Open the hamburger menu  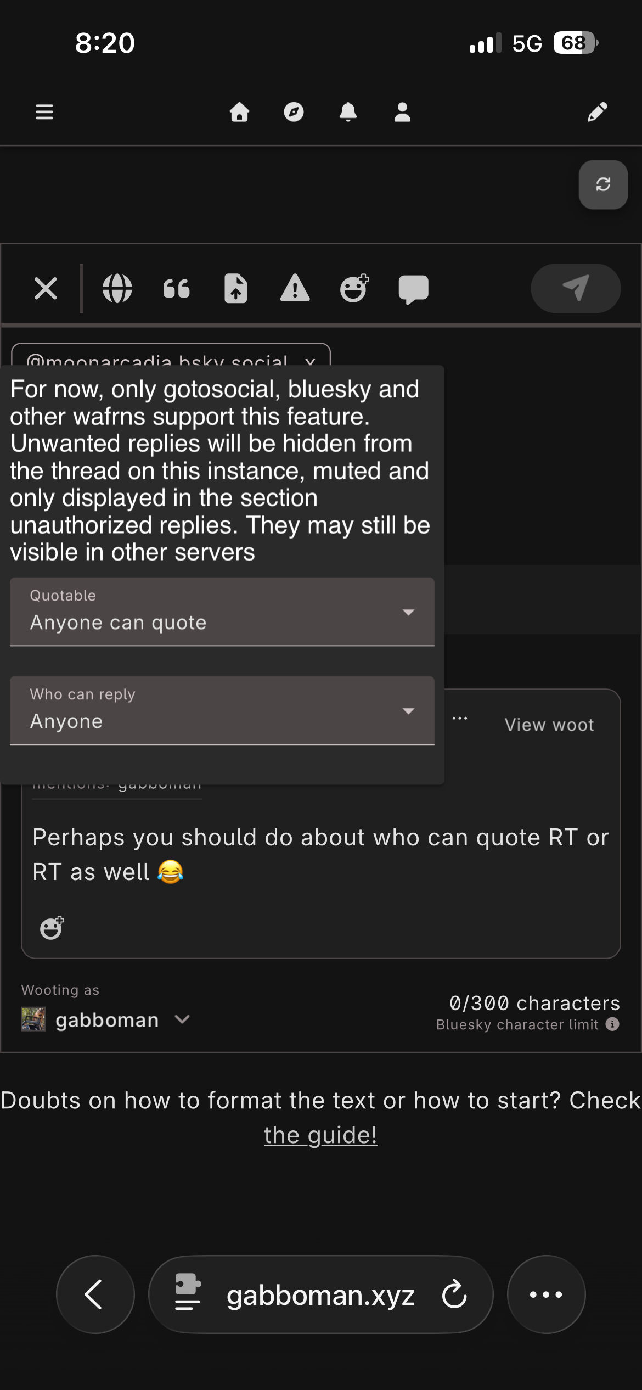[44, 112]
